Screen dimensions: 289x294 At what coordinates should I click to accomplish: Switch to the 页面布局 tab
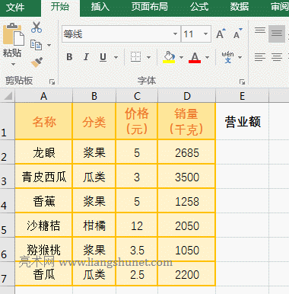point(149,7)
